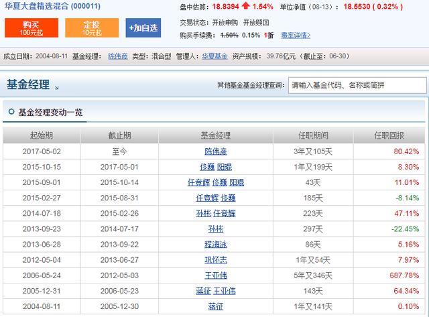Open 佟巍 link in the 2015-10-15 row

click(207, 167)
